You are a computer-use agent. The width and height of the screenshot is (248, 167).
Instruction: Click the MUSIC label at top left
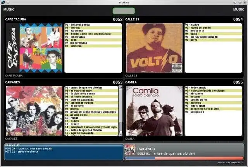point(9,9)
